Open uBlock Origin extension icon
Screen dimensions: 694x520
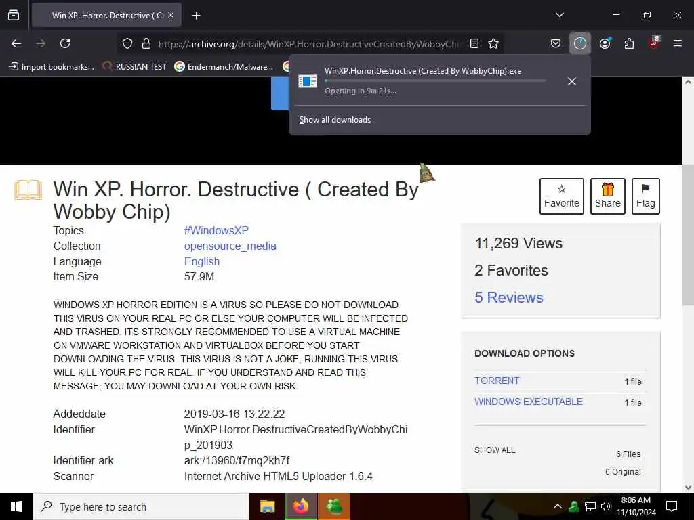click(x=654, y=43)
